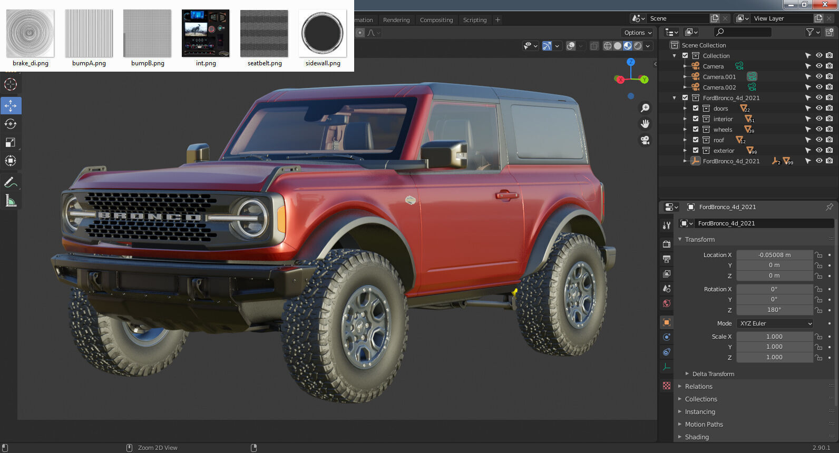Disable rendering of the interior collection
This screenshot has height=453, width=839.
click(830, 119)
